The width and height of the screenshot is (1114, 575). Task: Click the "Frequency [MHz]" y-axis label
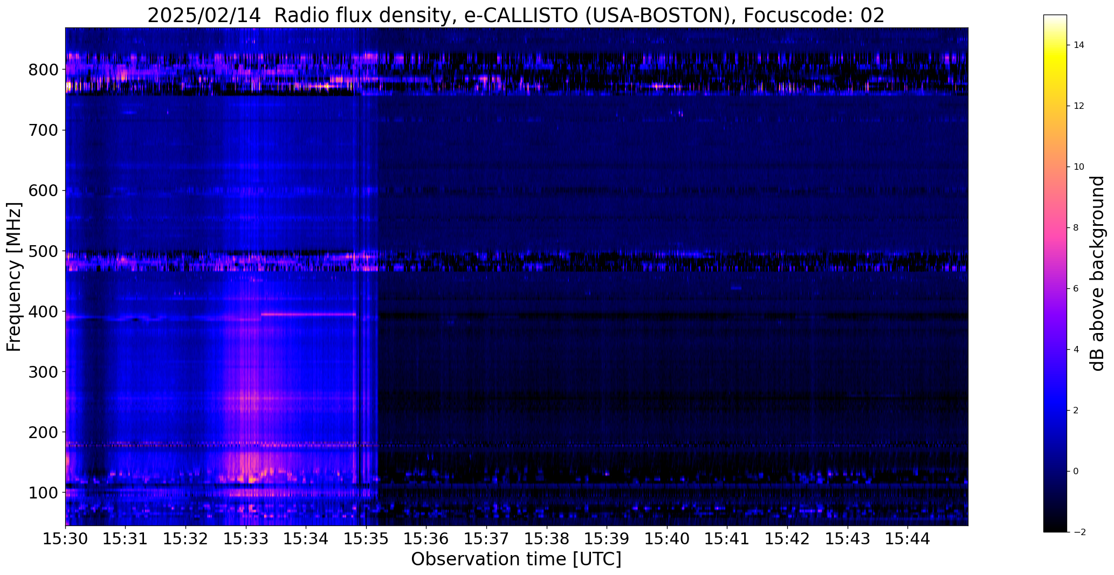point(14,277)
